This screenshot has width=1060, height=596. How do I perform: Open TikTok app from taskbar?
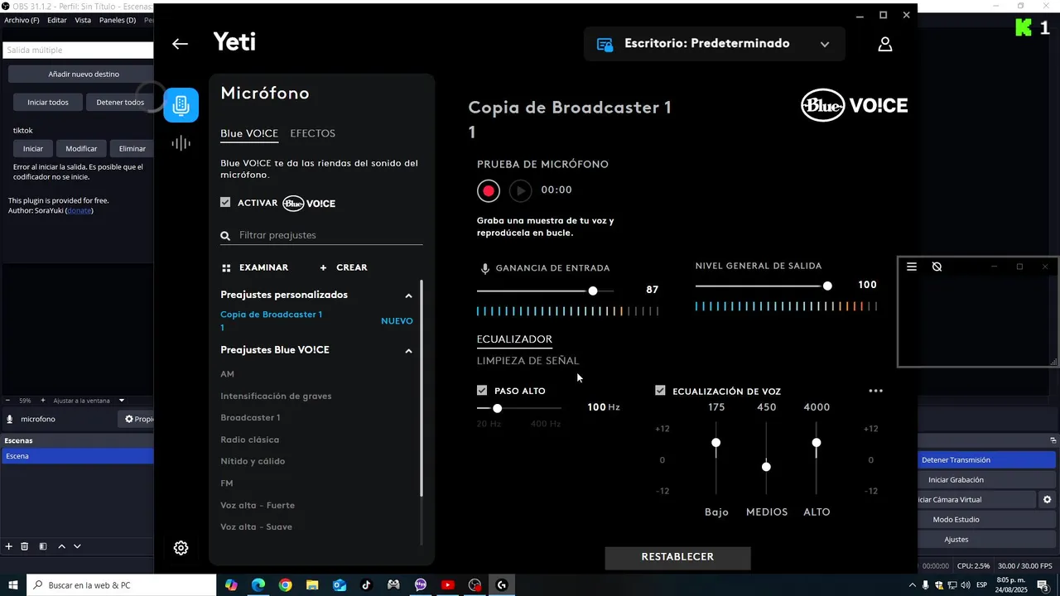point(366,585)
